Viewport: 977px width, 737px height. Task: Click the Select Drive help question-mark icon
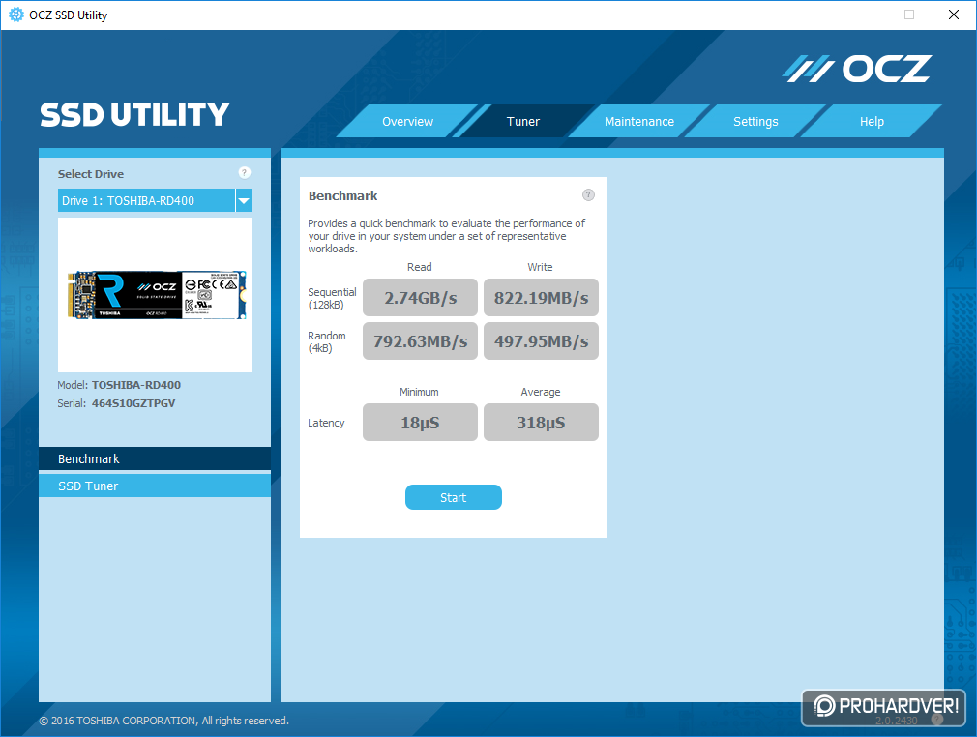tap(244, 172)
